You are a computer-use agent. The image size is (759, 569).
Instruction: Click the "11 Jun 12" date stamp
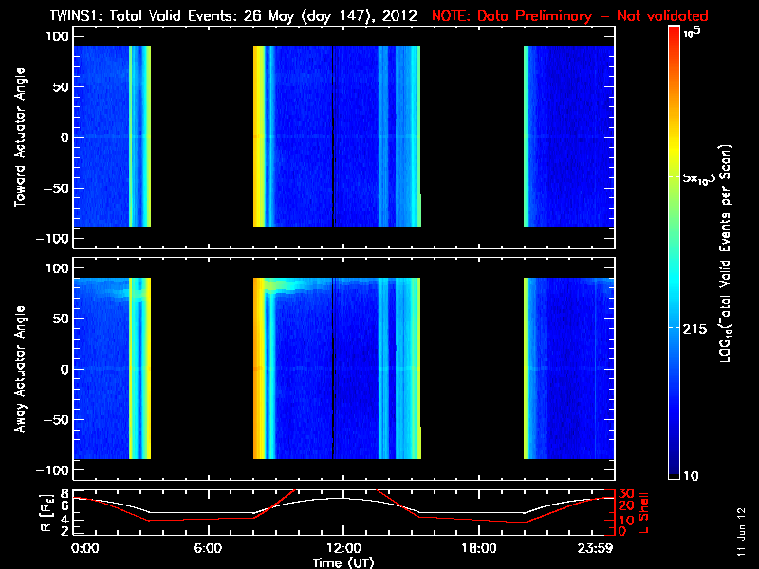pos(741,532)
